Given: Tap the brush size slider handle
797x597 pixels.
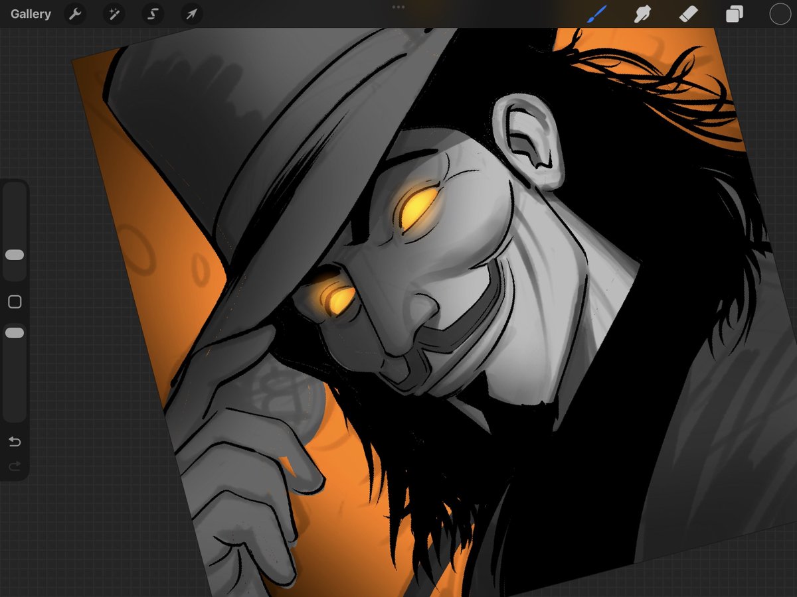Looking at the screenshot, I should click(x=15, y=255).
